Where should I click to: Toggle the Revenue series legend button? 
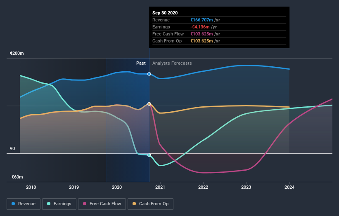click(x=24, y=204)
